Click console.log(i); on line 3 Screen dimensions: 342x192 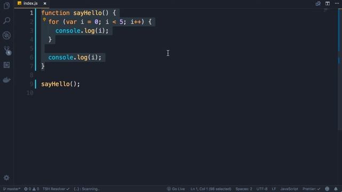(82, 31)
